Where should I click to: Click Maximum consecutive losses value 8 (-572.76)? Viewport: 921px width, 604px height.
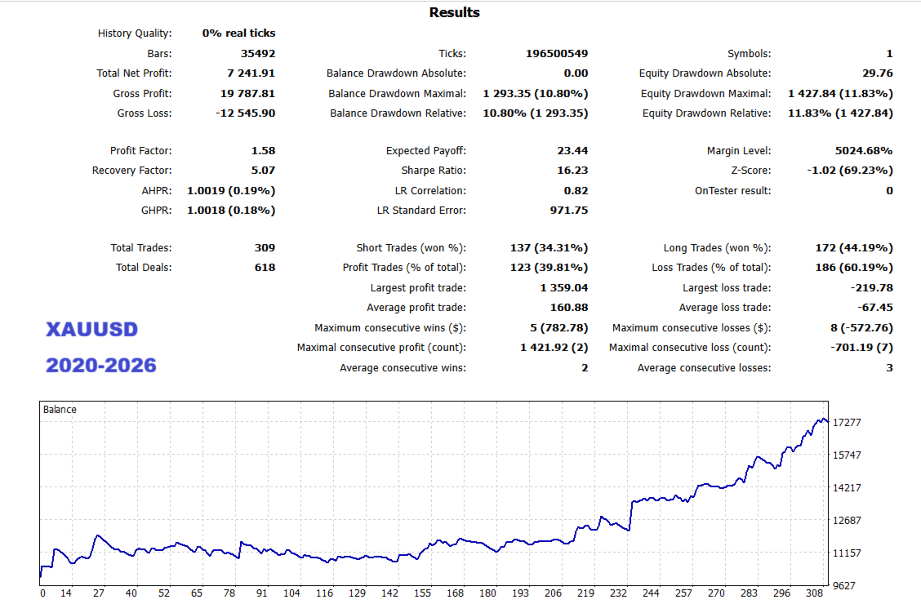(861, 328)
